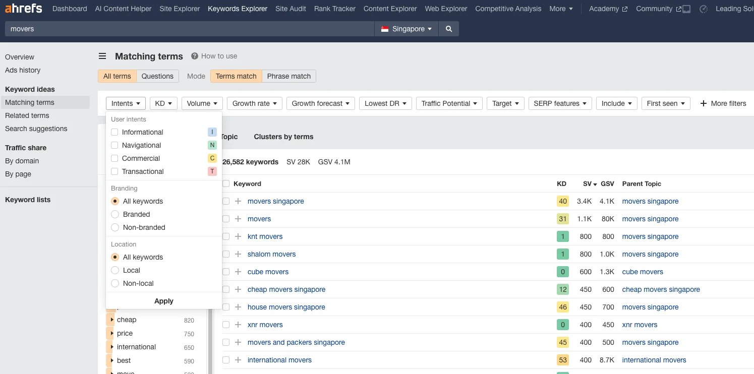Click plus icon beside More filters
The width and height of the screenshot is (754, 374).
(704, 103)
